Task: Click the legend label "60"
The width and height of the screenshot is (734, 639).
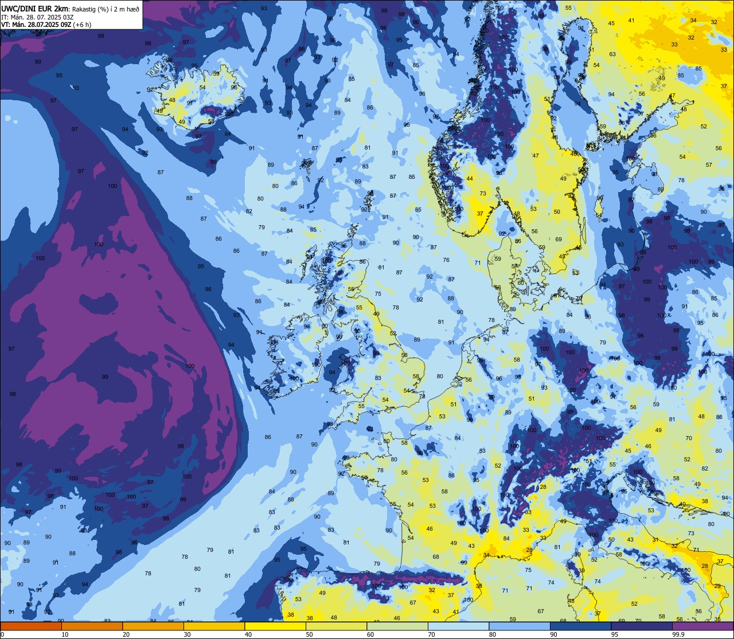Action: pyautogui.click(x=370, y=634)
